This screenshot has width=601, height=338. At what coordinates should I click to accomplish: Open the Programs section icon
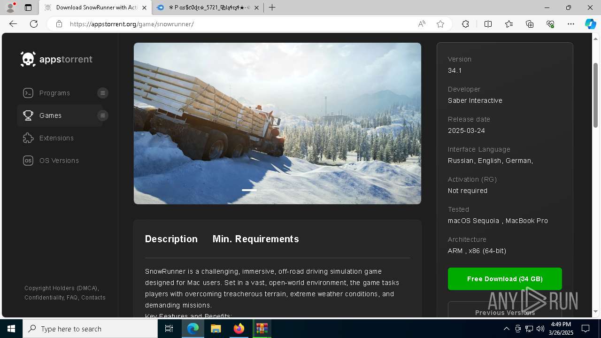[28, 93]
